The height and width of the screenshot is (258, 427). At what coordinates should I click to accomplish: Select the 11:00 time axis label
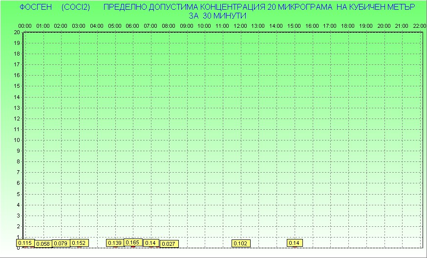(x=222, y=26)
